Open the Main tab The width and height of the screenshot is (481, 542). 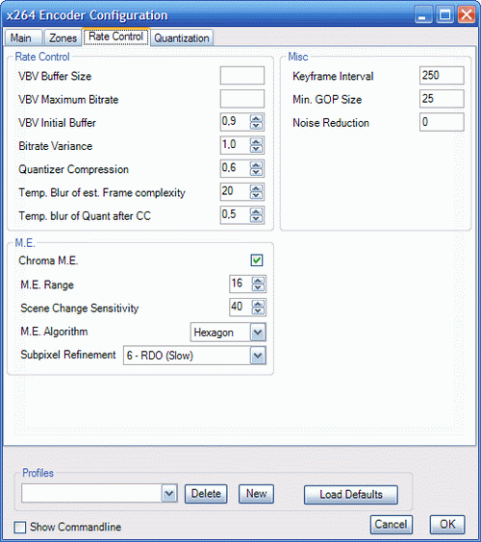(21, 37)
